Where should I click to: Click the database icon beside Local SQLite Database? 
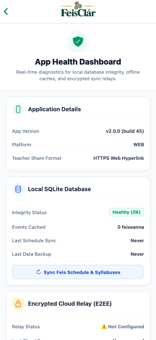click(x=18, y=189)
